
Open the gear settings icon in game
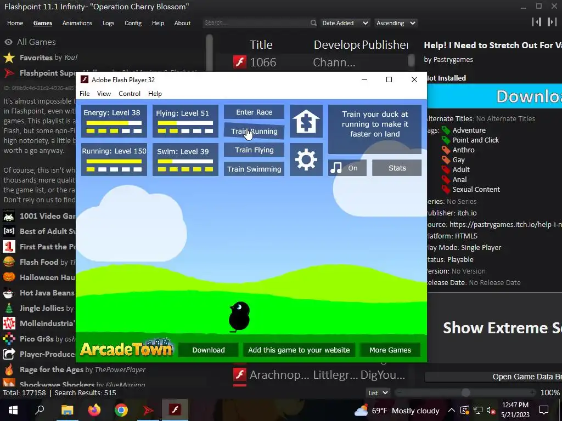point(306,160)
